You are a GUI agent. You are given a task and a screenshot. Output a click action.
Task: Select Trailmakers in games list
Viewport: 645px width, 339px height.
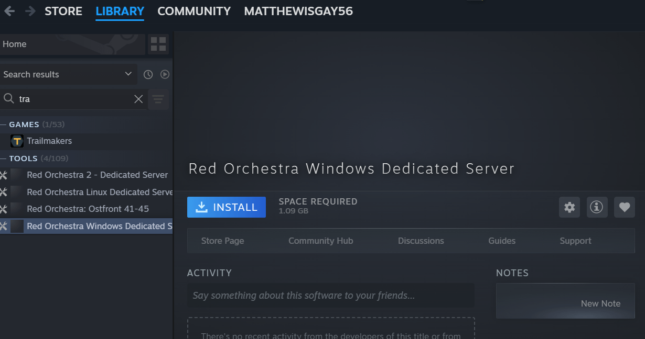[49, 141]
